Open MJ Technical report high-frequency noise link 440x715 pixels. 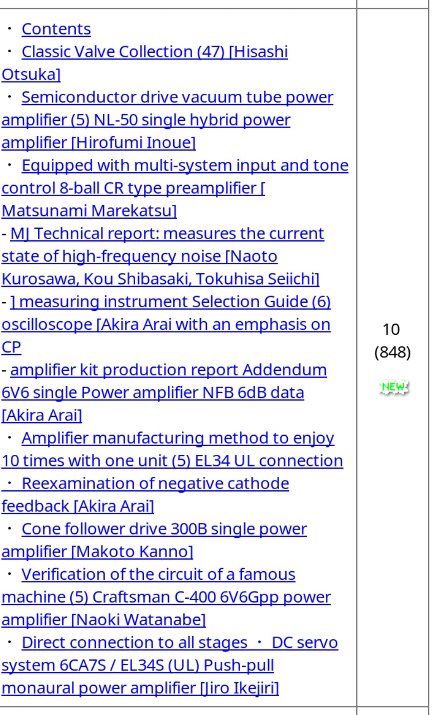point(163,256)
